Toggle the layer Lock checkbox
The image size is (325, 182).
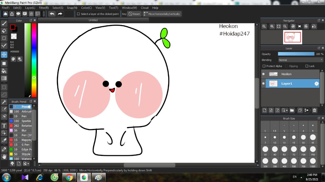(307, 66)
